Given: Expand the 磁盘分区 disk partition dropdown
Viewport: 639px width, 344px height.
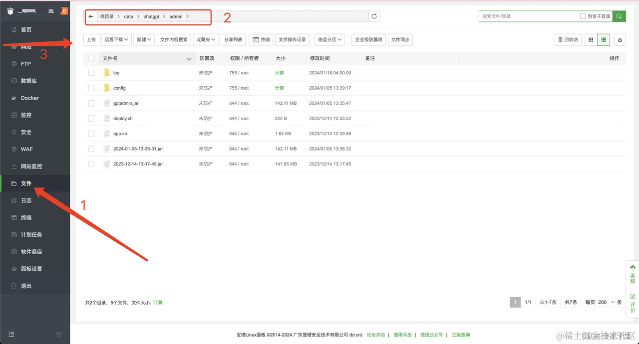Looking at the screenshot, I should (330, 39).
